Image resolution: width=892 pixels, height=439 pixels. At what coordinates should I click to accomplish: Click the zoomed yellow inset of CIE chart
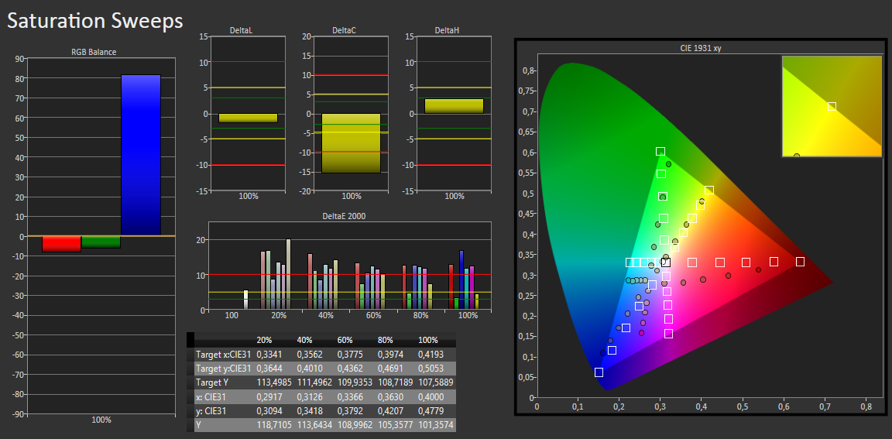[832, 106]
